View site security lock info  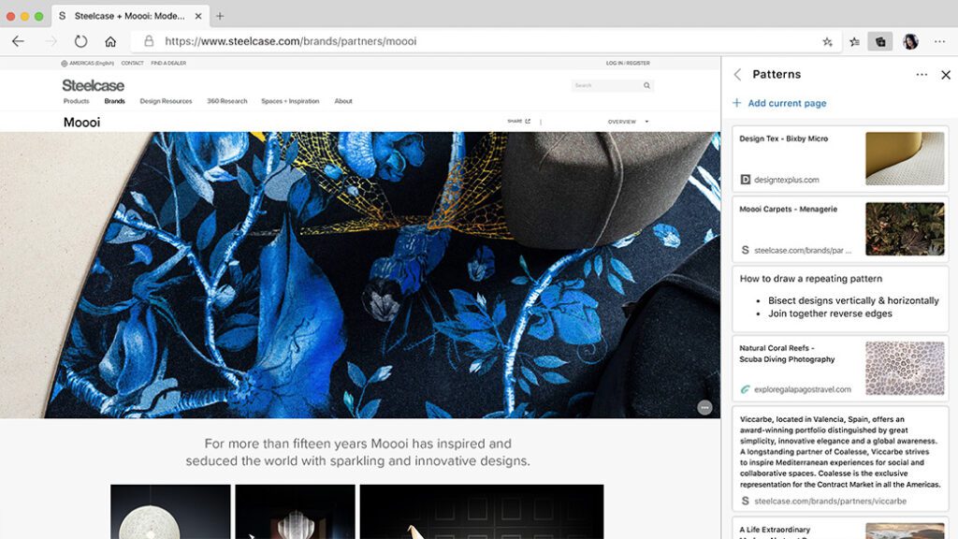[149, 41]
